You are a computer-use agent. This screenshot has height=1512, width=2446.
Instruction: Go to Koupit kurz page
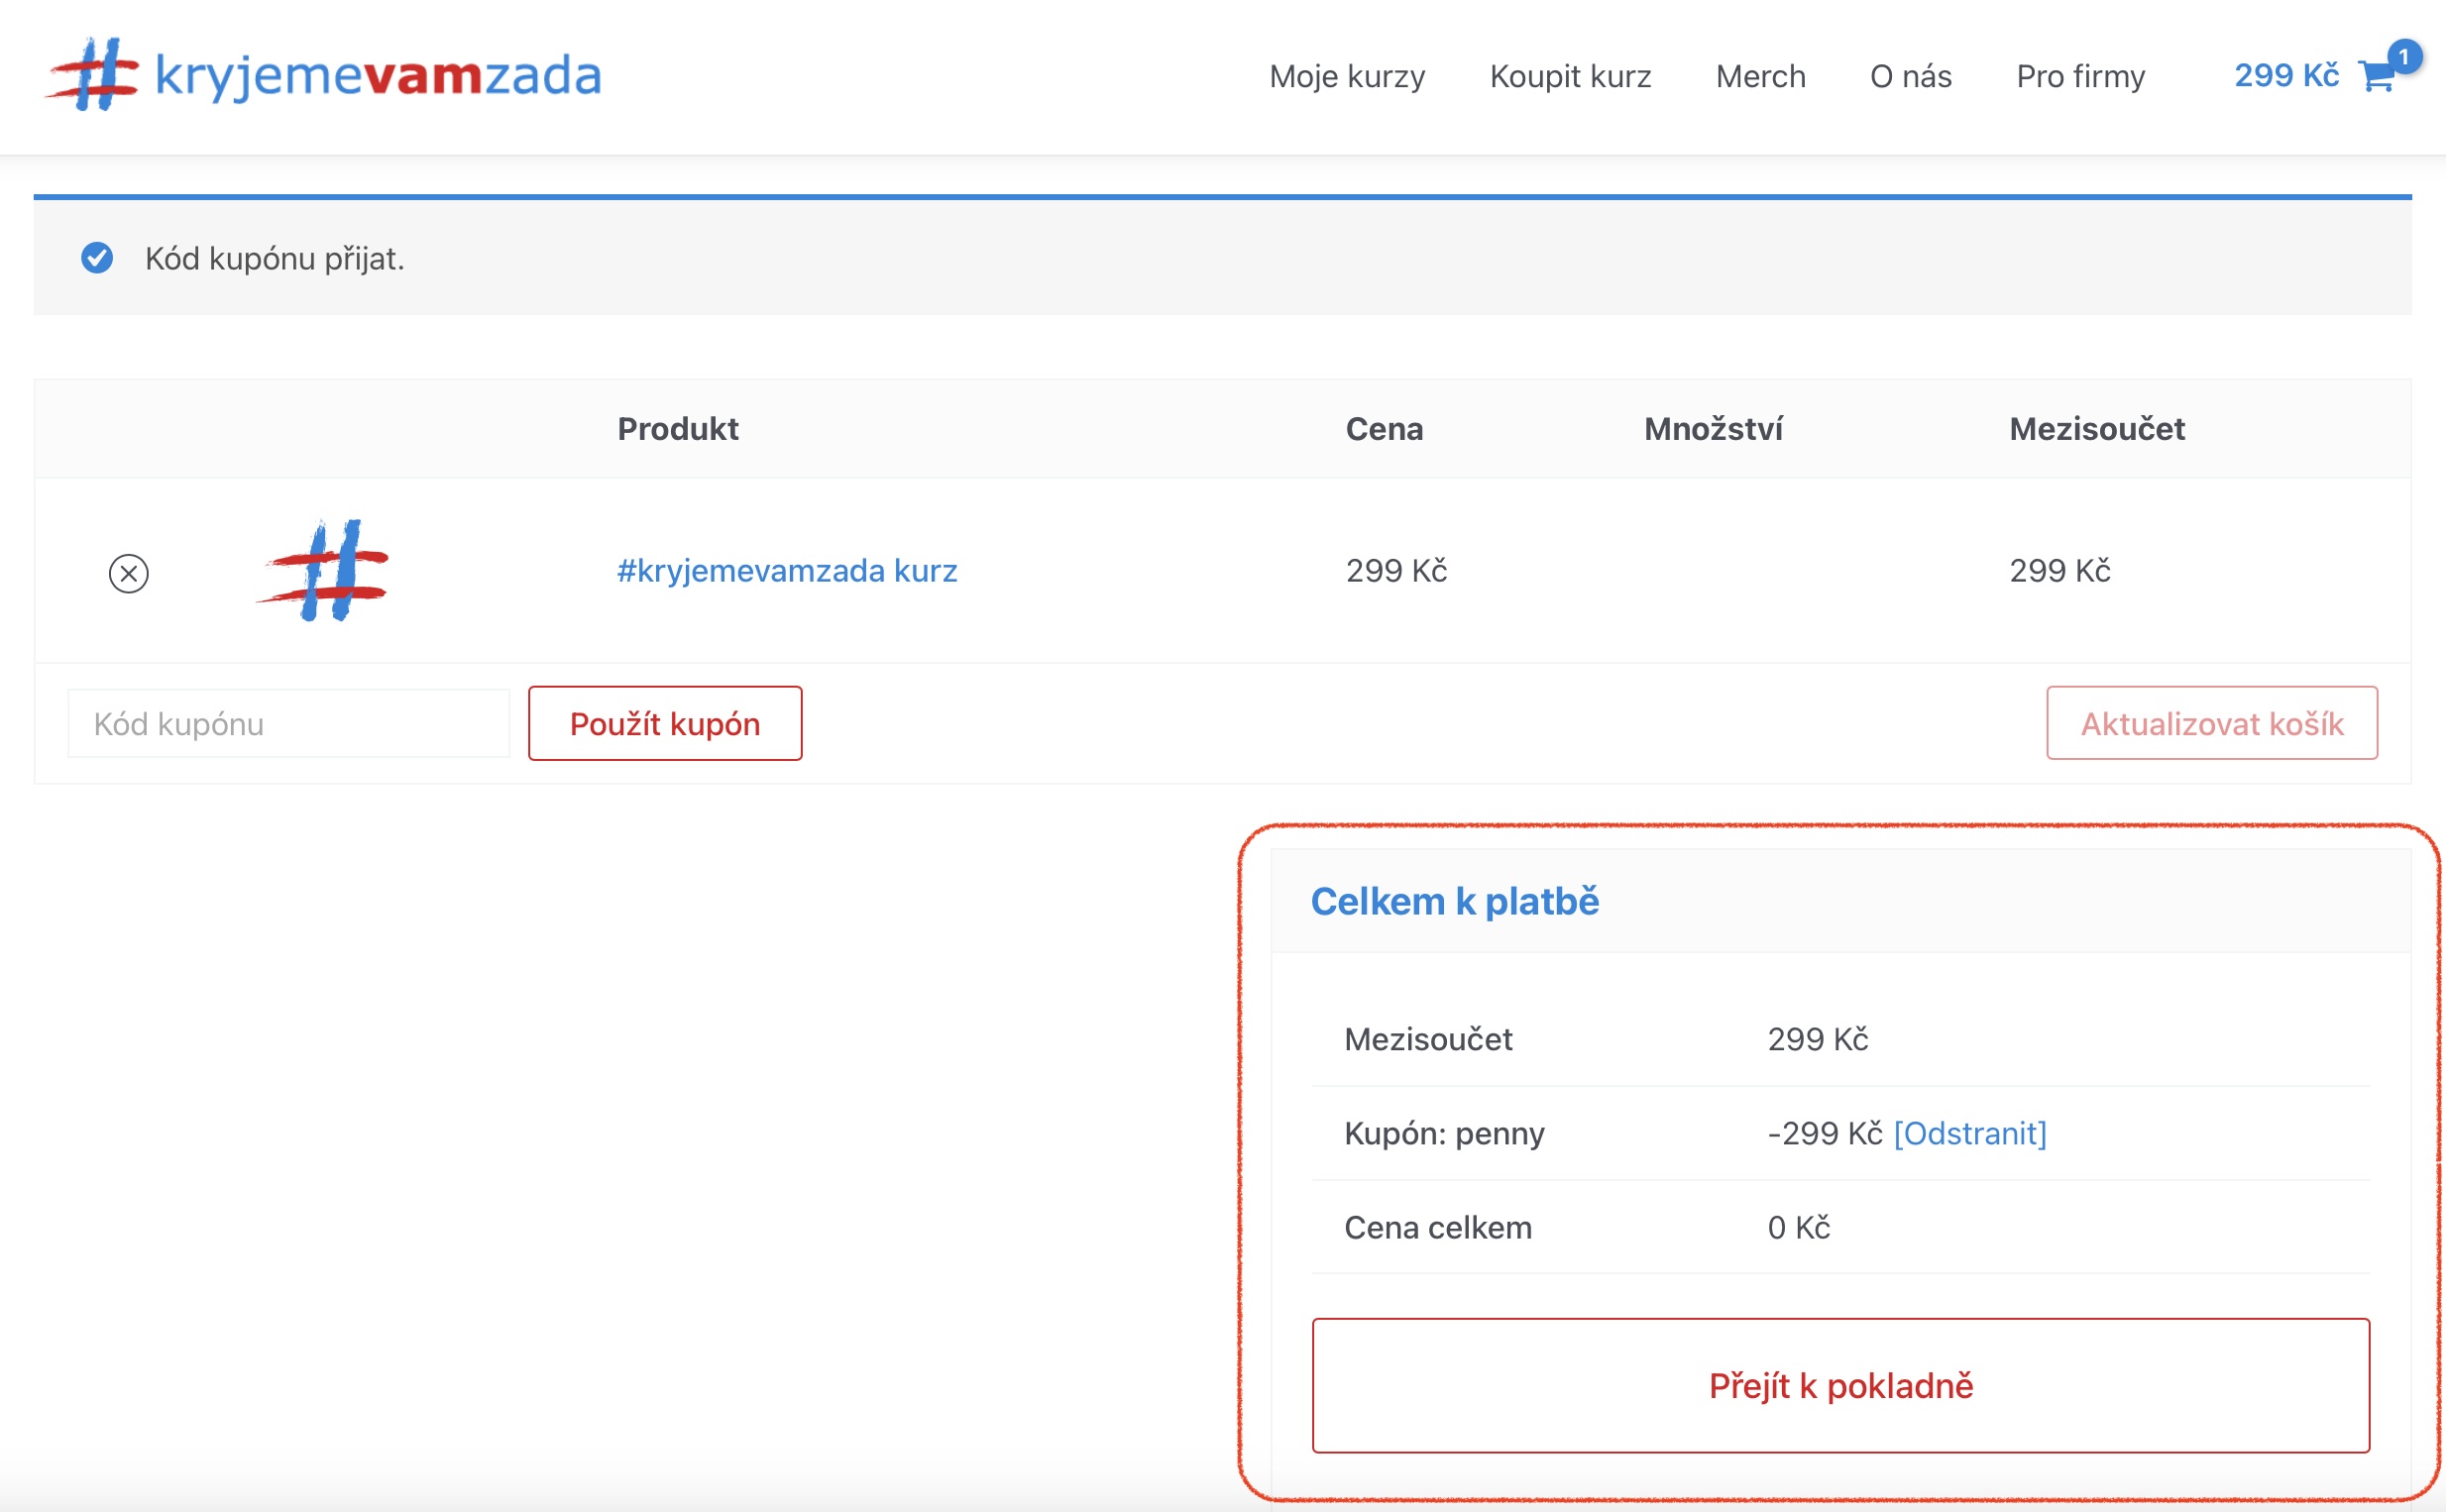pyautogui.click(x=1569, y=76)
